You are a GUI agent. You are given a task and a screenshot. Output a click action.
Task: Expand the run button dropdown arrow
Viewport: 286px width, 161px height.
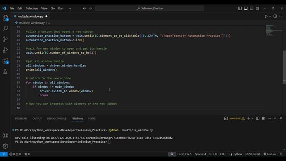click(x=270, y=17)
